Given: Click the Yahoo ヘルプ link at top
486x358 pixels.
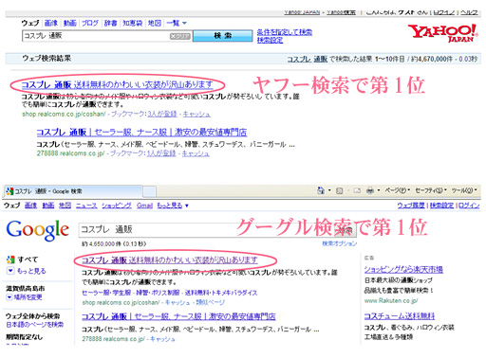Looking at the screenshot, I should point(469,12).
